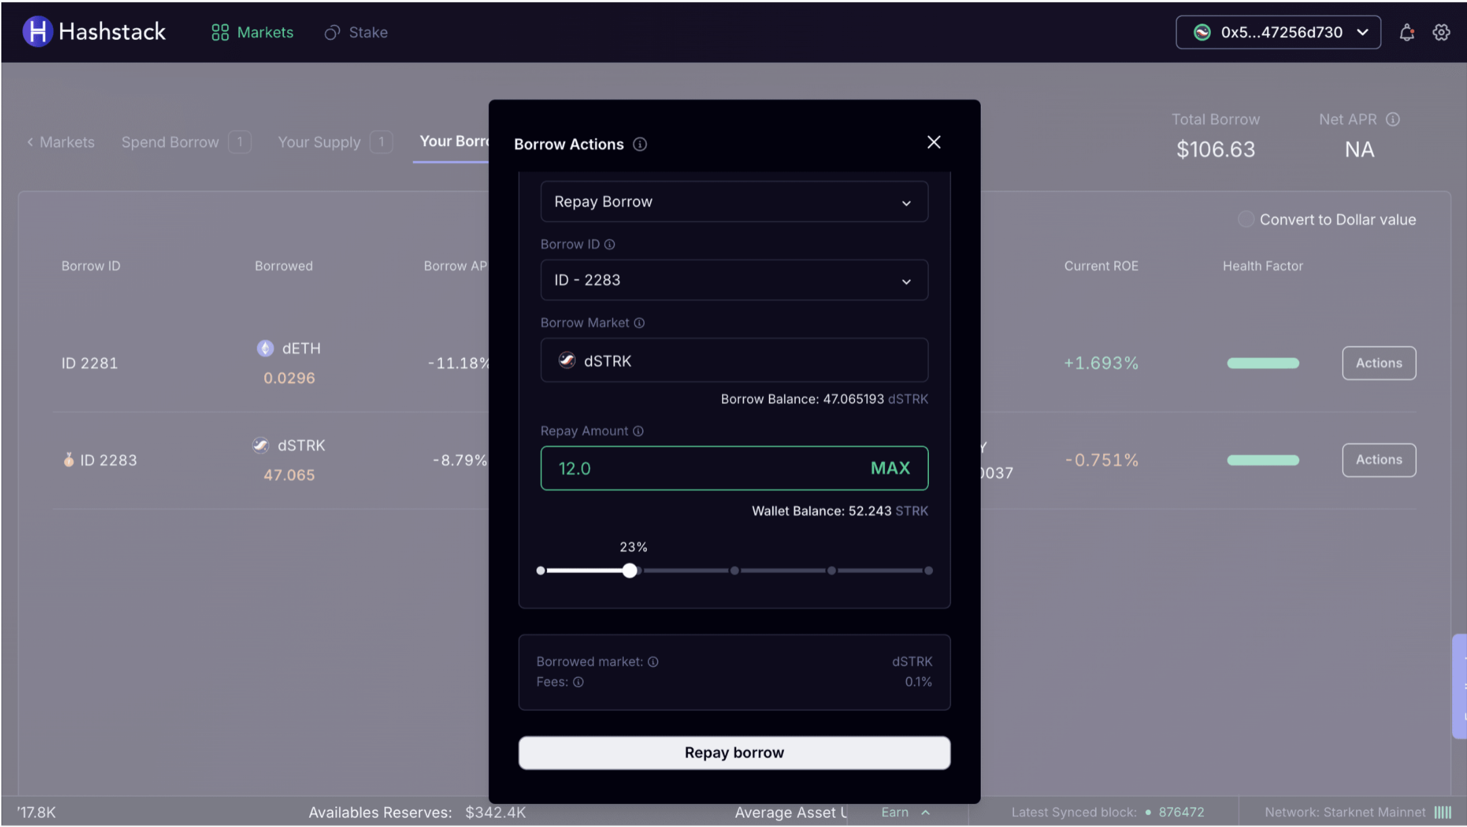This screenshot has width=1467, height=827.
Task: Click the Borrowed market info icon
Action: pyautogui.click(x=653, y=662)
